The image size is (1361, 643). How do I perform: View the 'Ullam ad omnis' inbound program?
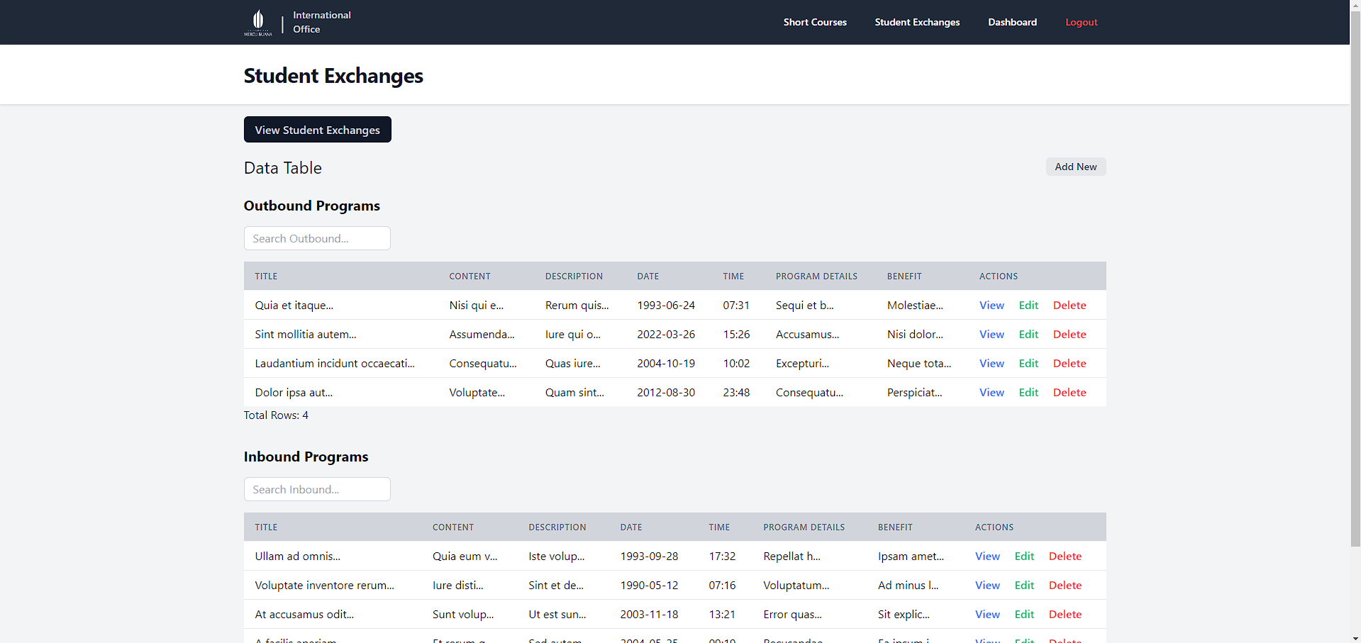[x=987, y=556]
